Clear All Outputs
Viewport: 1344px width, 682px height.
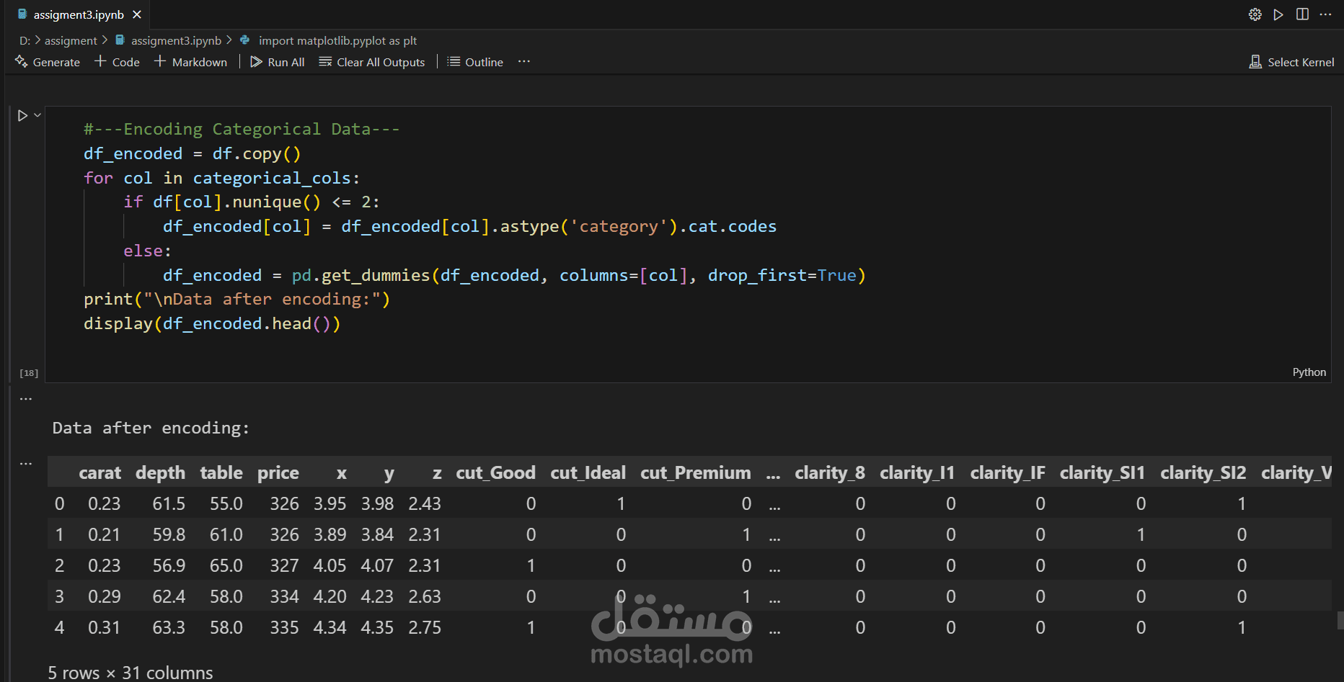pyautogui.click(x=372, y=62)
